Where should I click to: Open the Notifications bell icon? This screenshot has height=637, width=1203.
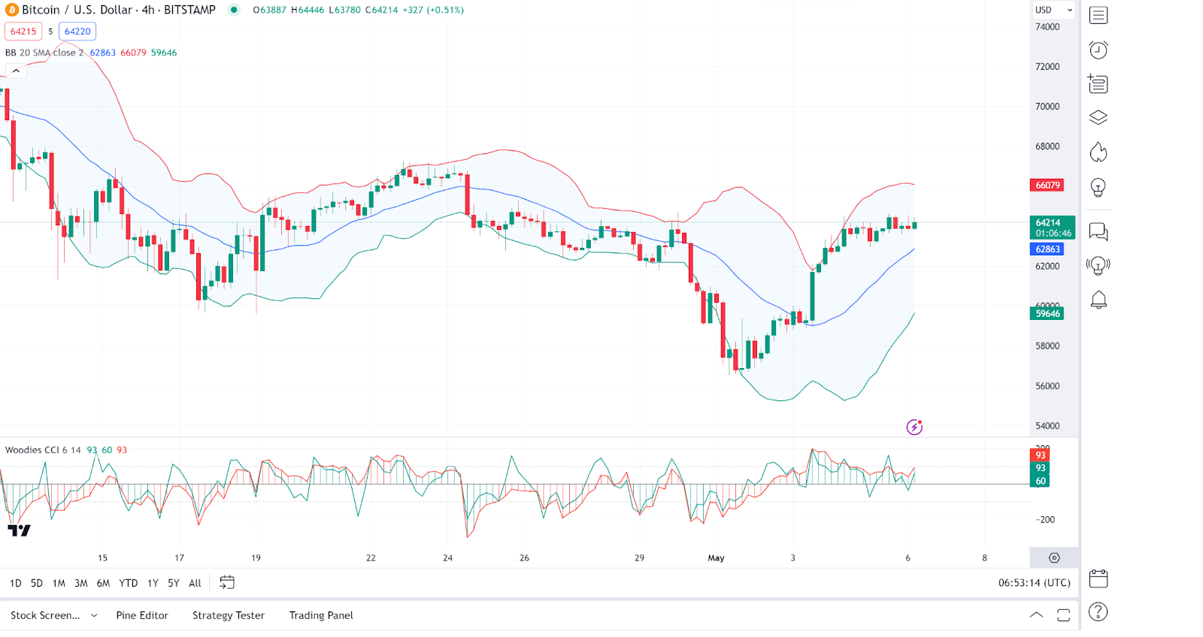tap(1098, 300)
